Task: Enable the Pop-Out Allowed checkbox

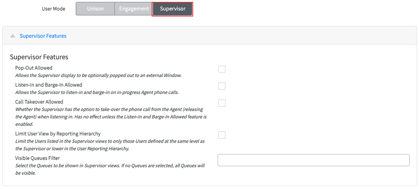Action: click(x=222, y=69)
